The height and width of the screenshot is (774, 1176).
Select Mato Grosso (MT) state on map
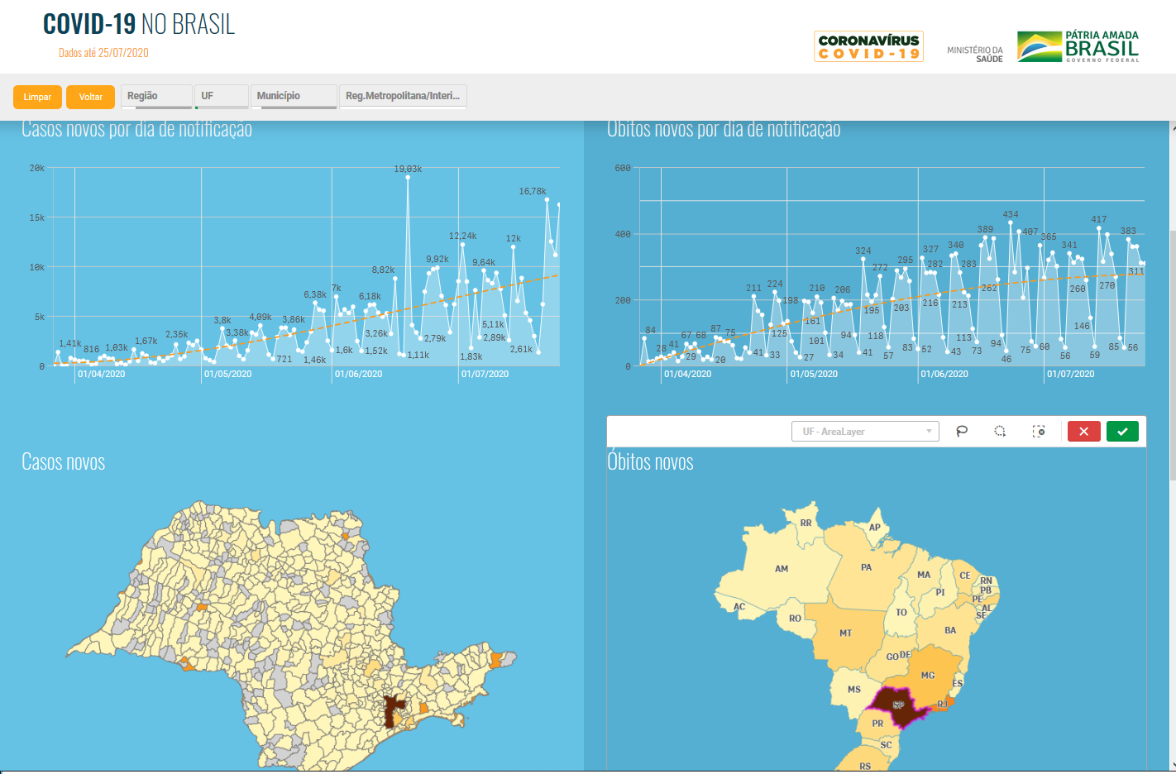pyautogui.click(x=845, y=635)
